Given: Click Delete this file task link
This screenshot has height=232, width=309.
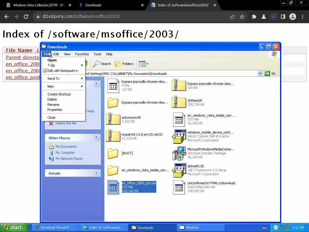Looking at the screenshot, I should 65,123.
